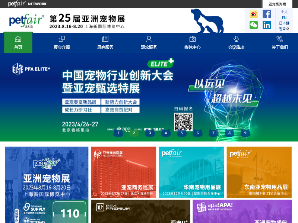This screenshot has width=298, height=223.
Task: Click the 展会介绍 windows icon
Action: coord(62,39)
